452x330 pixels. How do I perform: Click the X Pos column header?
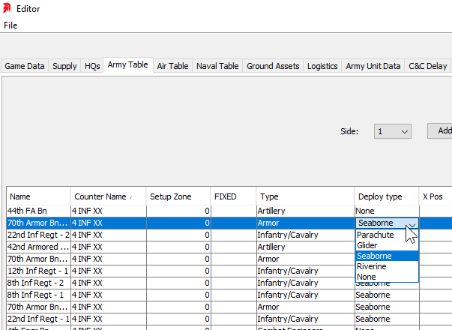[x=436, y=196]
